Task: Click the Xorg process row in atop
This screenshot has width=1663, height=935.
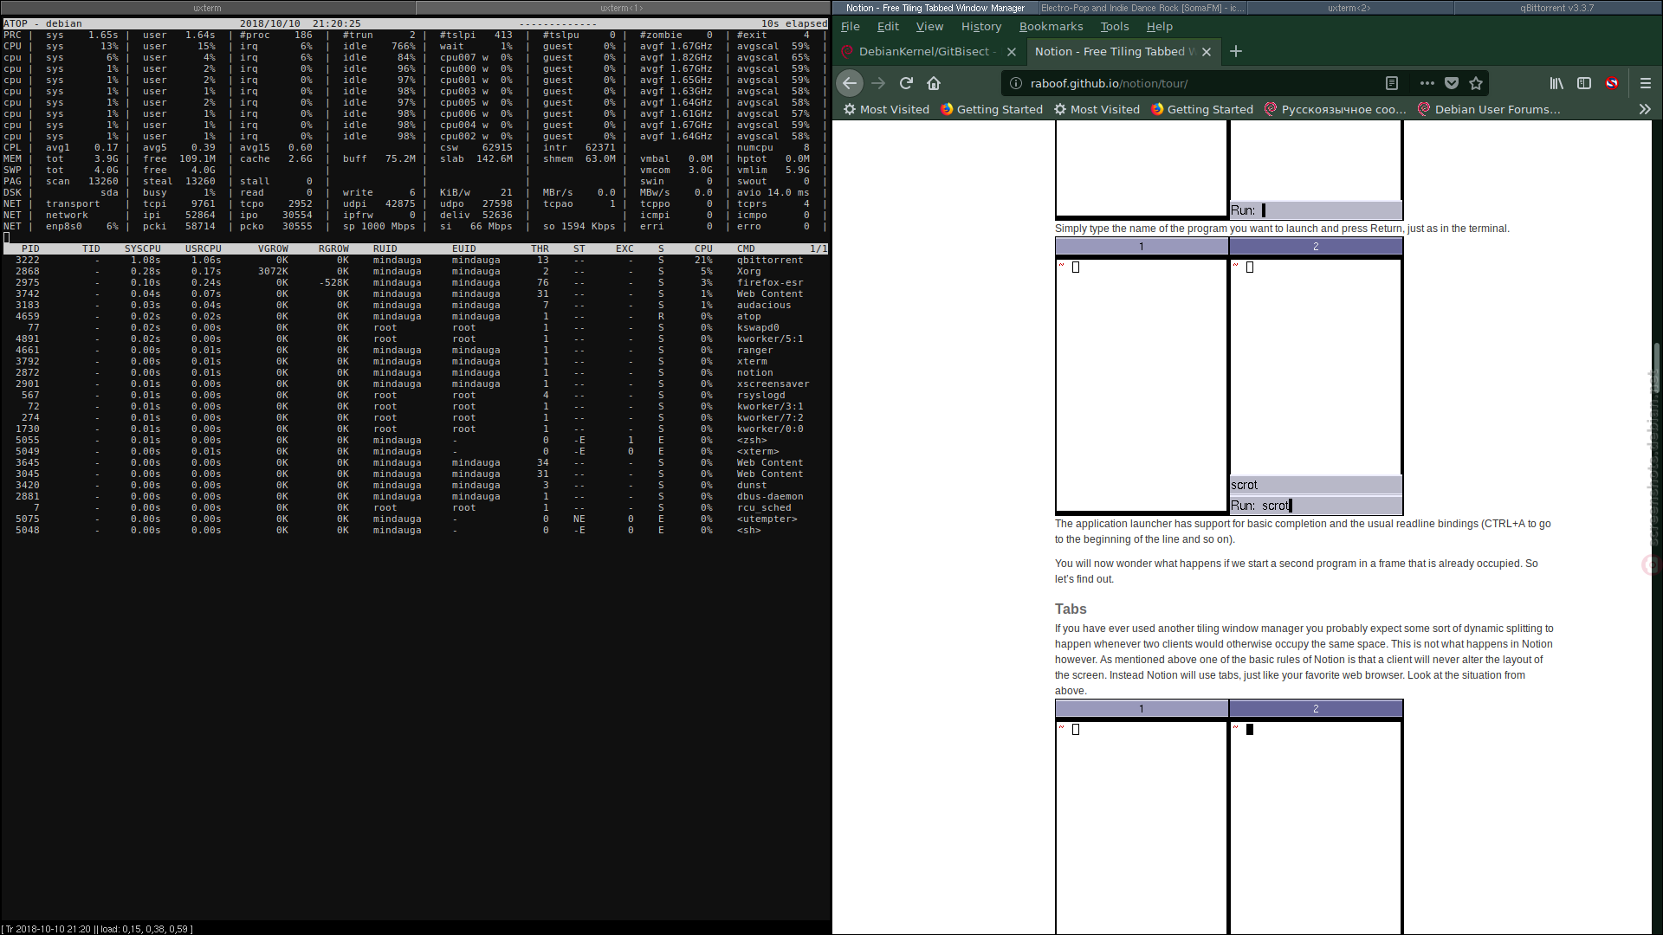Action: pos(414,272)
